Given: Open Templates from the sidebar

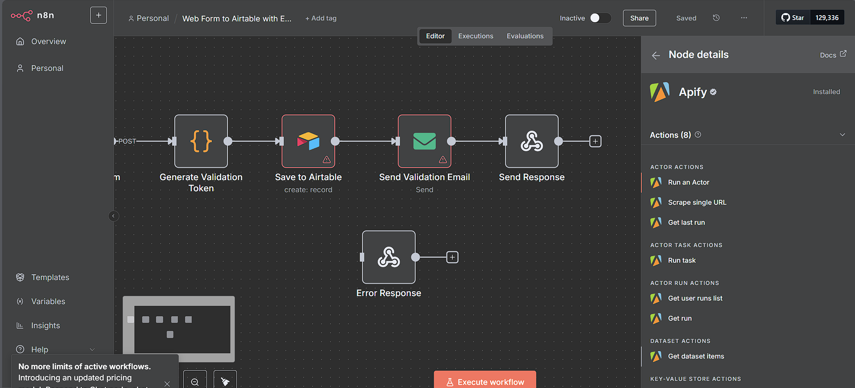Looking at the screenshot, I should pos(50,277).
